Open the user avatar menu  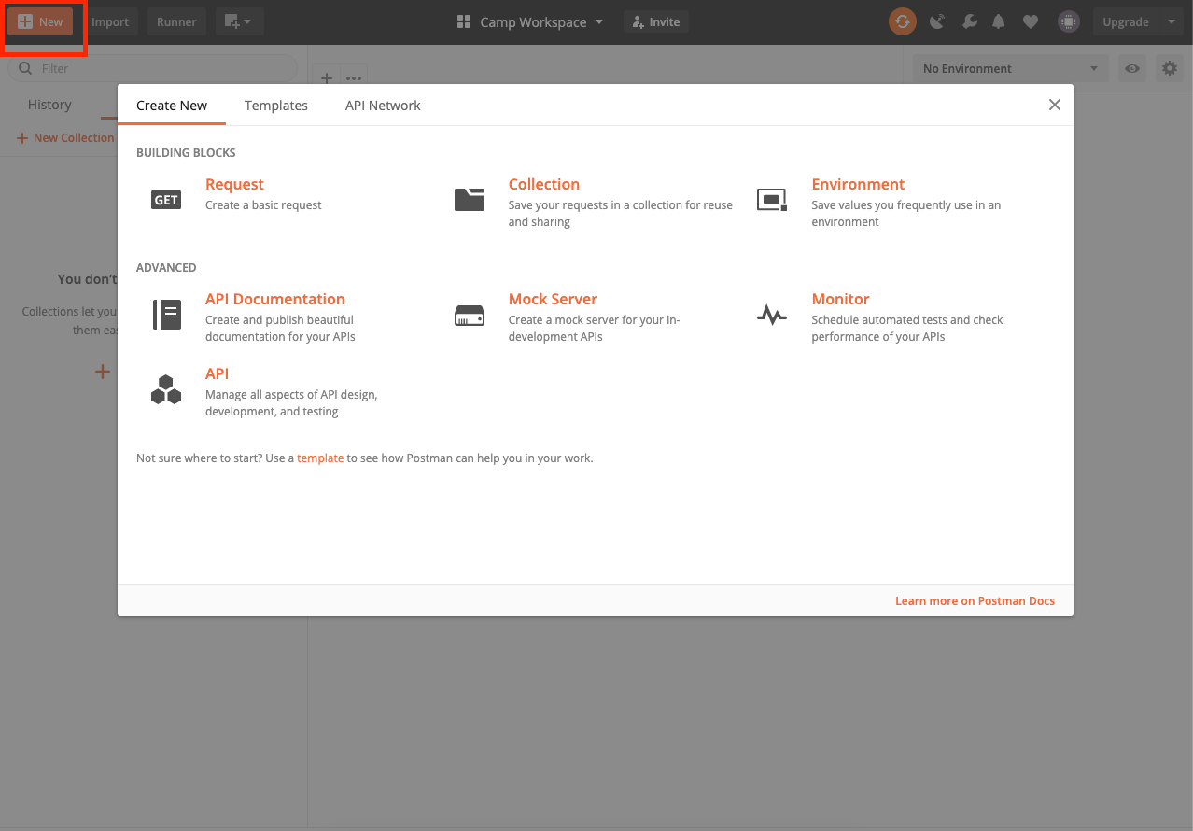pos(1069,21)
